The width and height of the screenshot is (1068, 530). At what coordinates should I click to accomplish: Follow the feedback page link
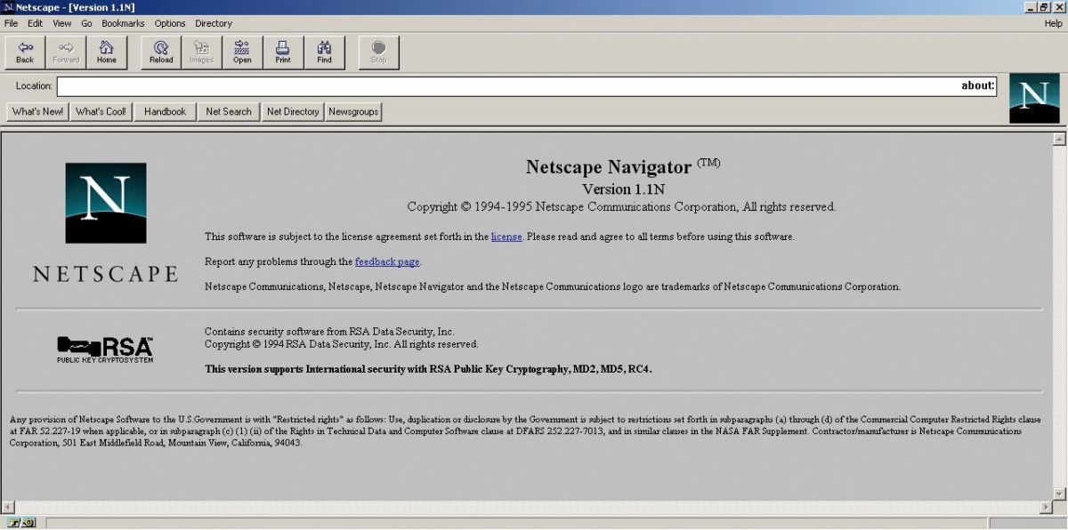tap(387, 261)
